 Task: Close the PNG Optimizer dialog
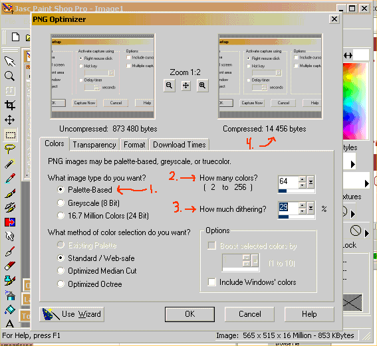tap(334, 19)
